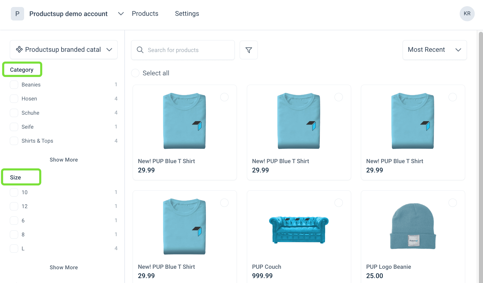
Task: Click Show More under Category
Action: pyautogui.click(x=64, y=160)
